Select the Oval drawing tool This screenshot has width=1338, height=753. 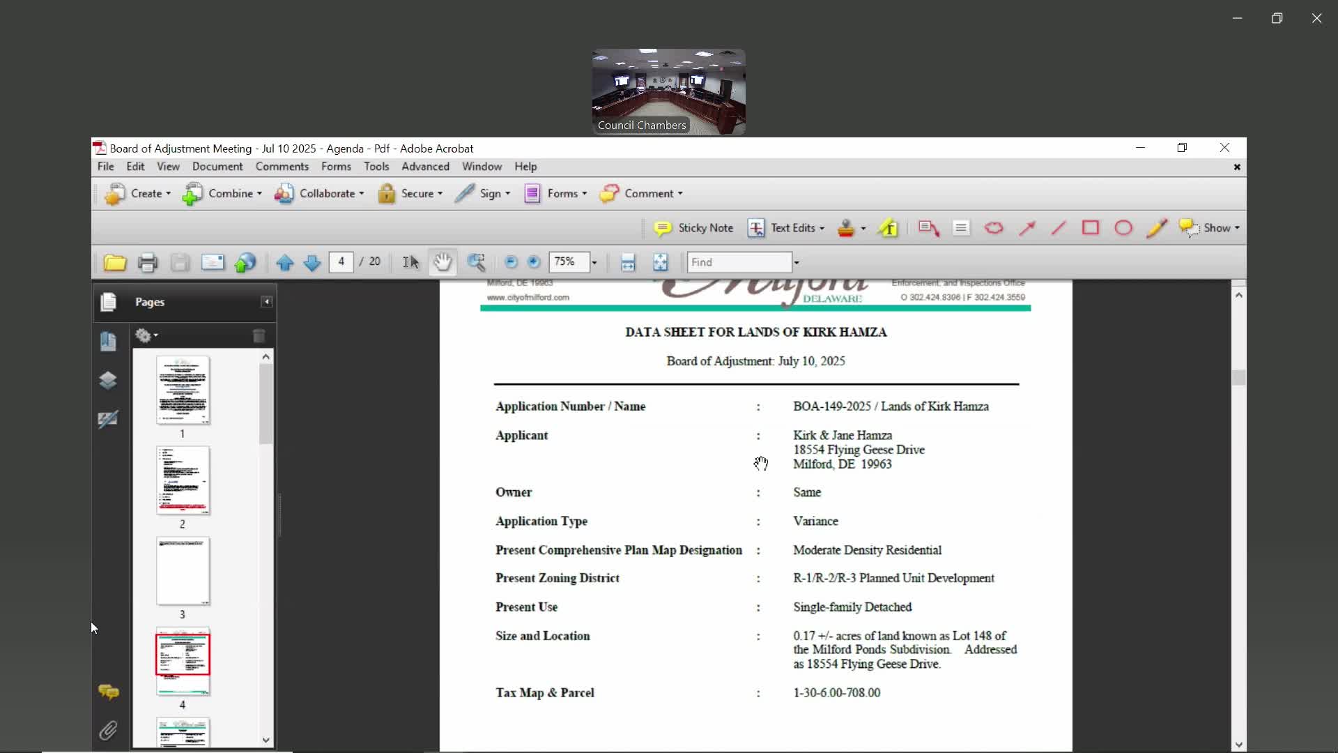1123,228
